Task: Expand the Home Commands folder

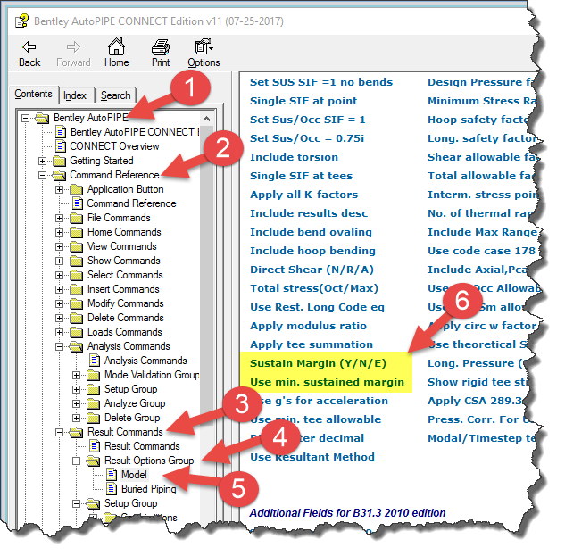Action: [59, 232]
